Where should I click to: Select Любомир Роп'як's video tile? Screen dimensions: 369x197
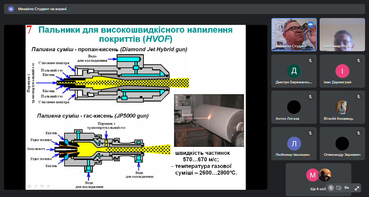[342, 34]
